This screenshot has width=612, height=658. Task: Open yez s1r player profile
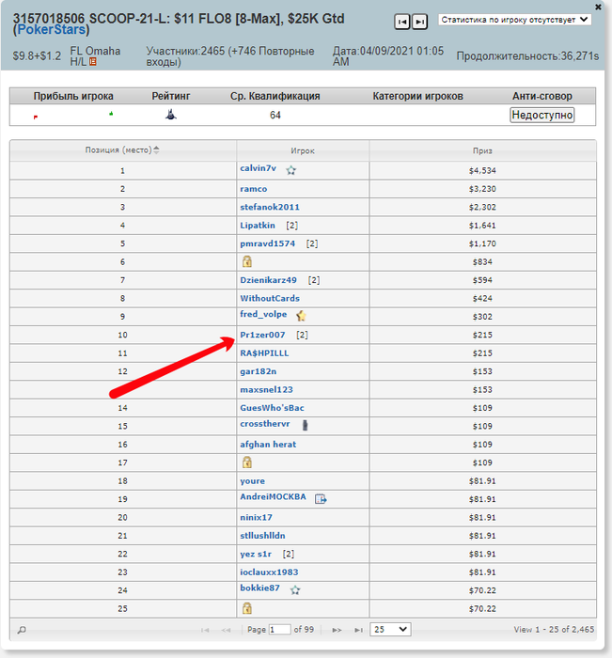(256, 554)
